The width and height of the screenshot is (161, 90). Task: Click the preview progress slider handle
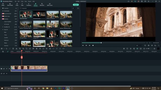[101, 43]
